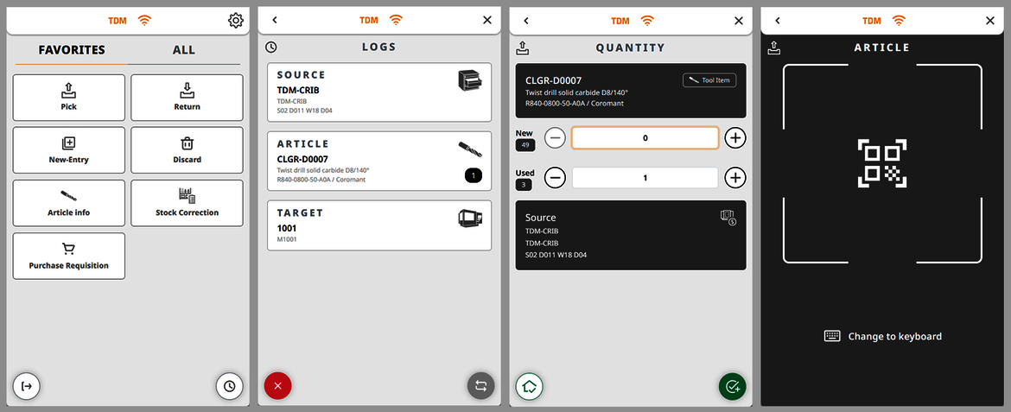The image size is (1011, 412).
Task: Go back from the Logs screen
Action: 275,20
